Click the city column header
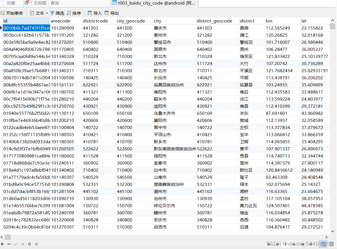Viewport: 337px width, 249px height. click(175, 21)
